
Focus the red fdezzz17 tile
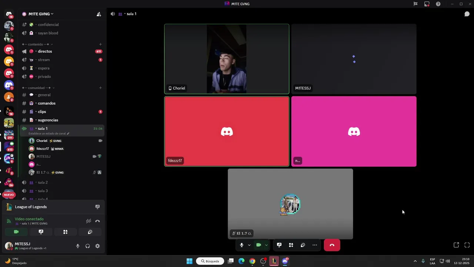point(227,131)
